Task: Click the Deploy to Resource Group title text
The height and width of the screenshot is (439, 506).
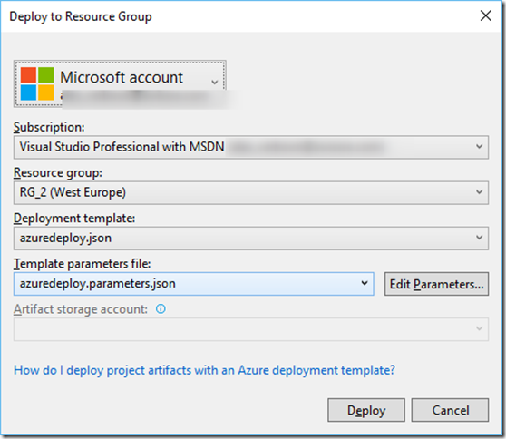Action: pos(81,16)
